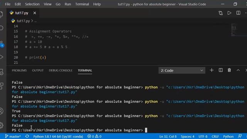
Task: Click Ln 32, Col 8 cursor position
Action: pos(168,136)
